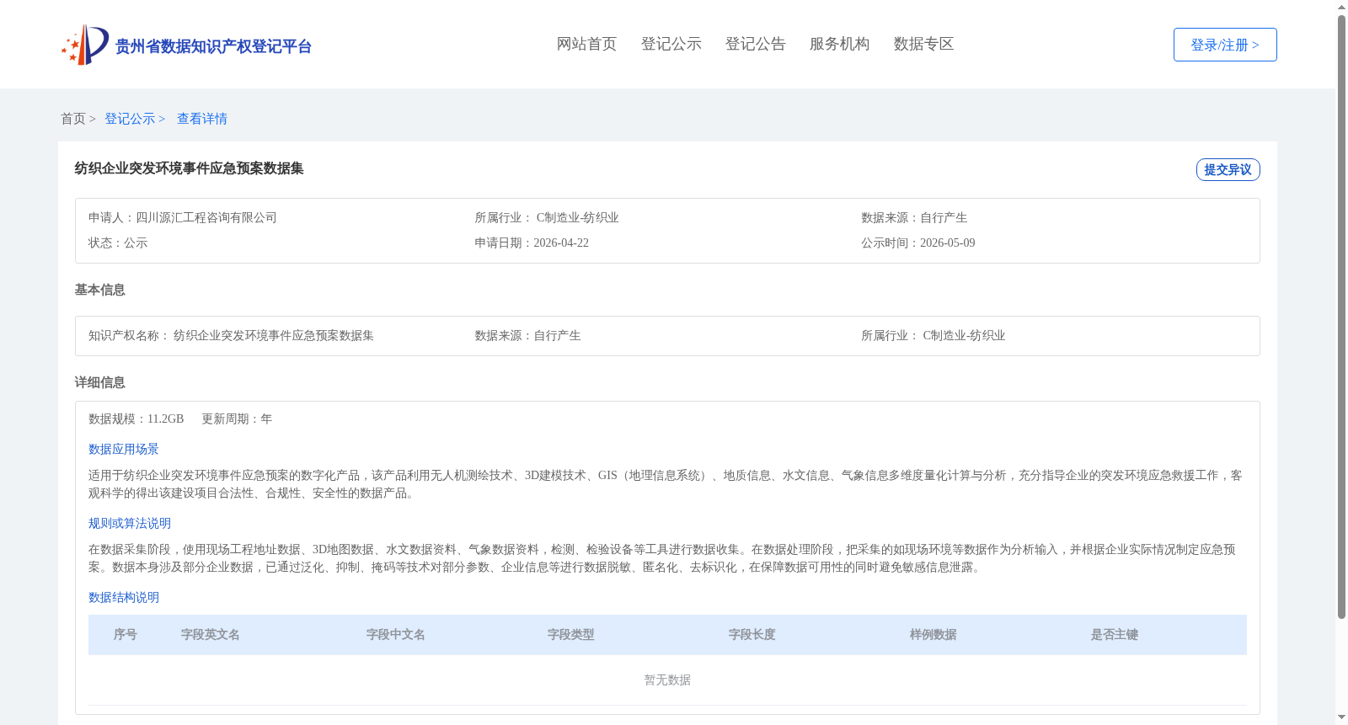Click the 字段中文名 column header

pos(396,634)
